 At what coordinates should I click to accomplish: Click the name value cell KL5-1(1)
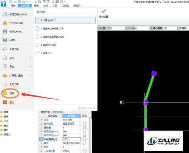pos(71,120)
